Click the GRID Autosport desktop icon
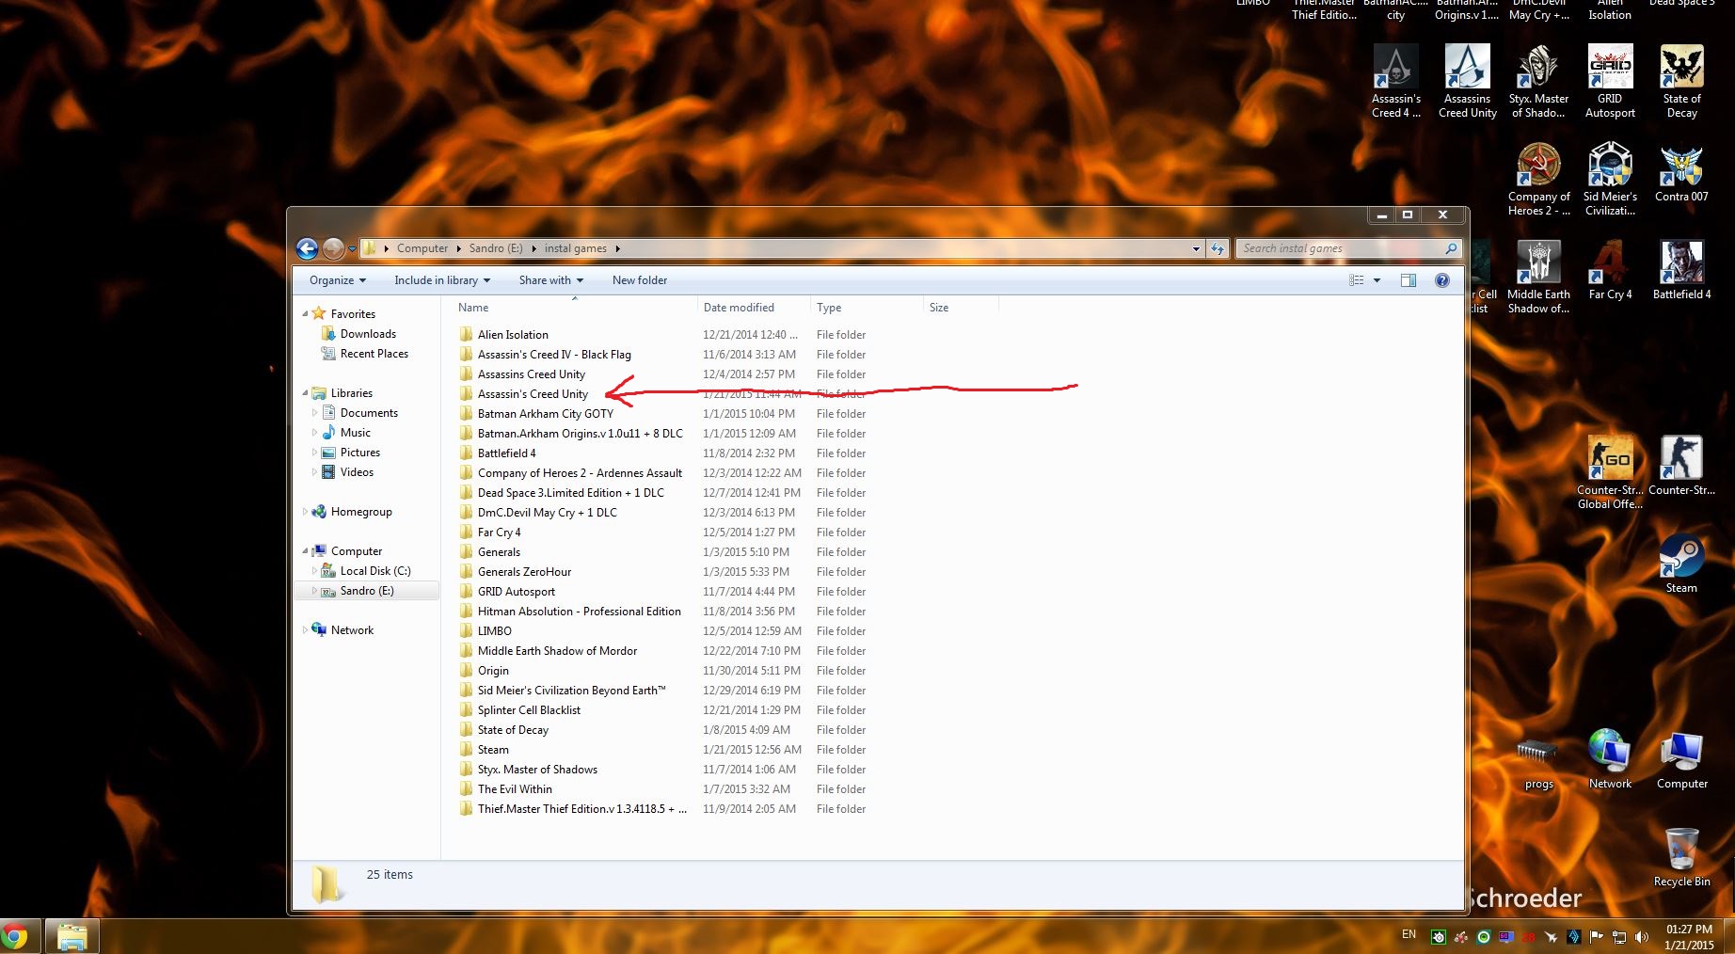 1610,81
